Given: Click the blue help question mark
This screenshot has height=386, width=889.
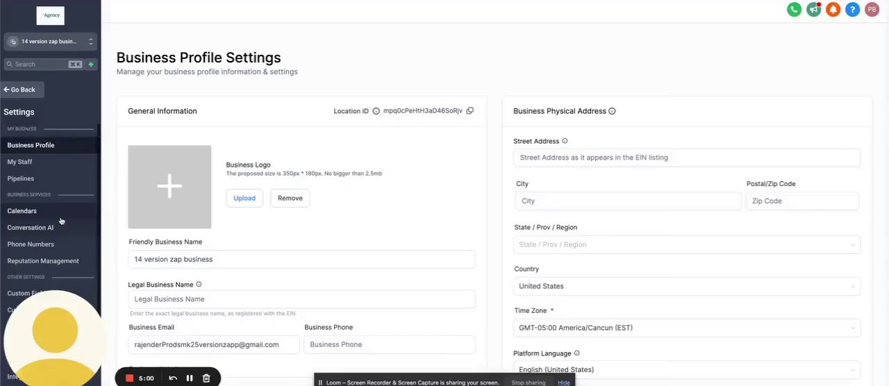Looking at the screenshot, I should pos(852,10).
